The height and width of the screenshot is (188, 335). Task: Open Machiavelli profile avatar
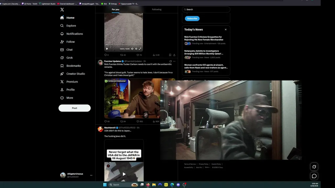click(100, 129)
